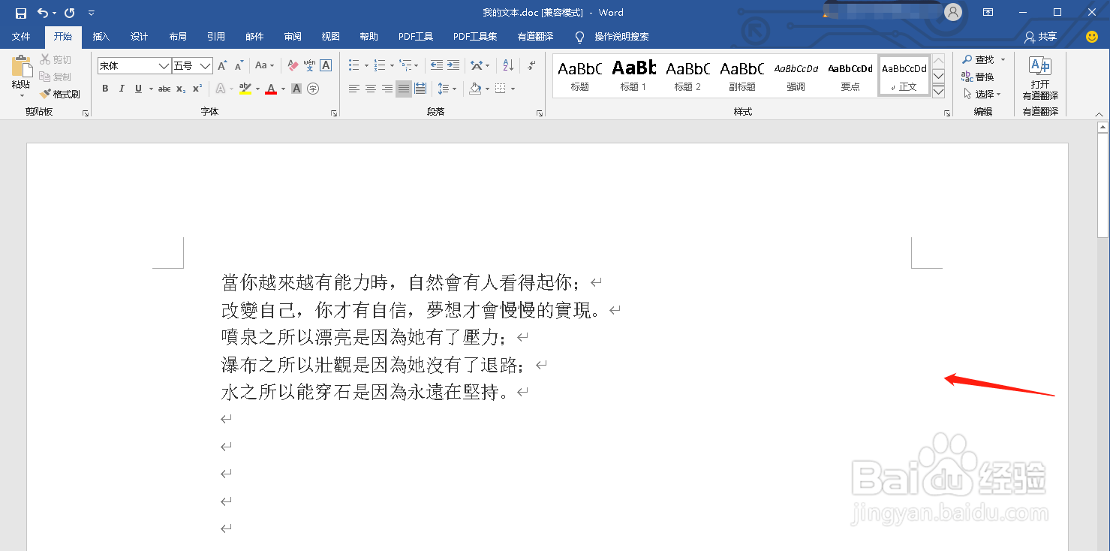Open the Font dialog launcher

pos(334,113)
